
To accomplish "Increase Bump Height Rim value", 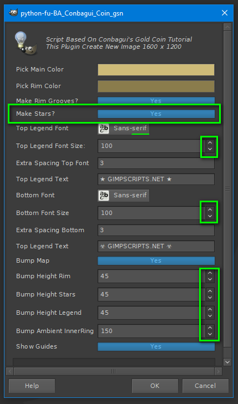I will 210,273.
